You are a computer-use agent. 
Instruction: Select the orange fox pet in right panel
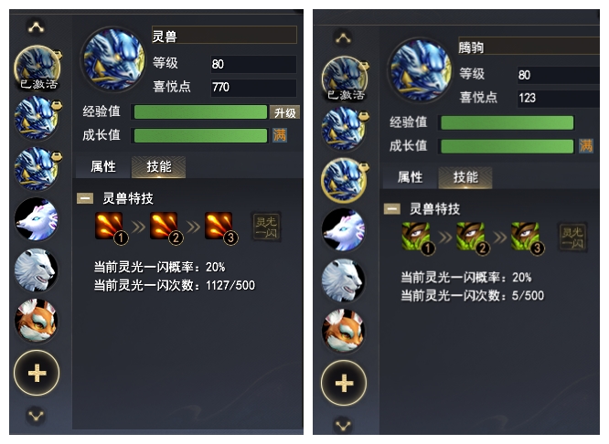[x=343, y=331]
